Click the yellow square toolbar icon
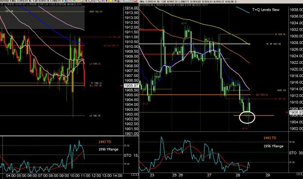The height and width of the screenshot is (179, 303). [111, 1]
